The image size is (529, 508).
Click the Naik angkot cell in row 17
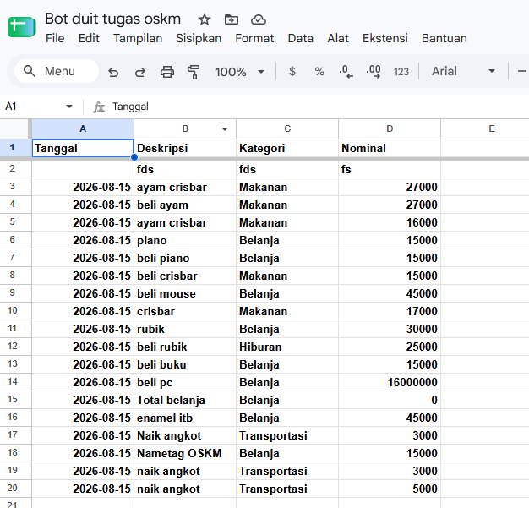coord(185,435)
